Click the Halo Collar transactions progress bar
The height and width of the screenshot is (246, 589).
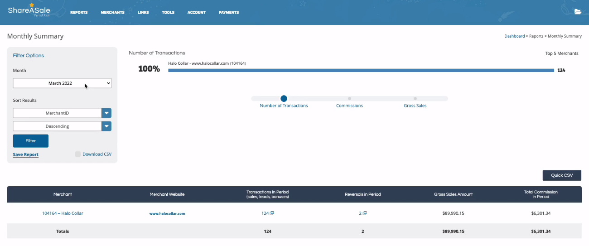361,70
